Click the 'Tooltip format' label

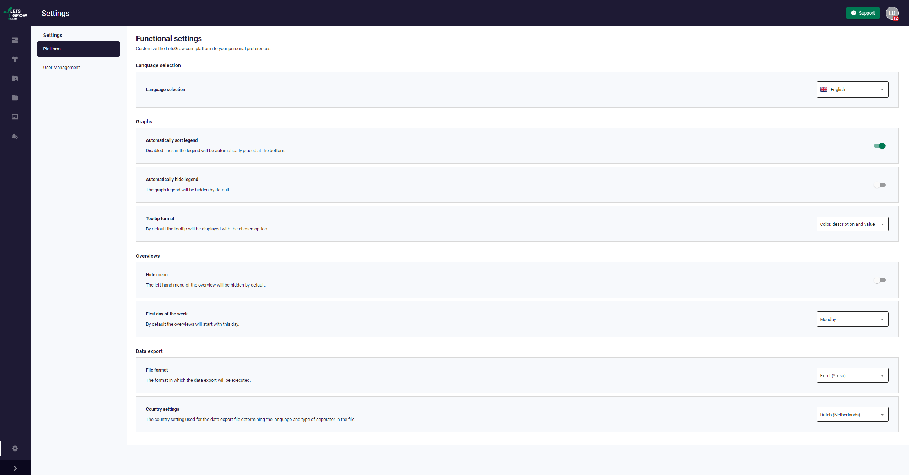tap(160, 219)
